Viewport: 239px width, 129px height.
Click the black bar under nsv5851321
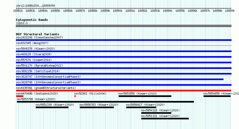click(x=165, y=119)
